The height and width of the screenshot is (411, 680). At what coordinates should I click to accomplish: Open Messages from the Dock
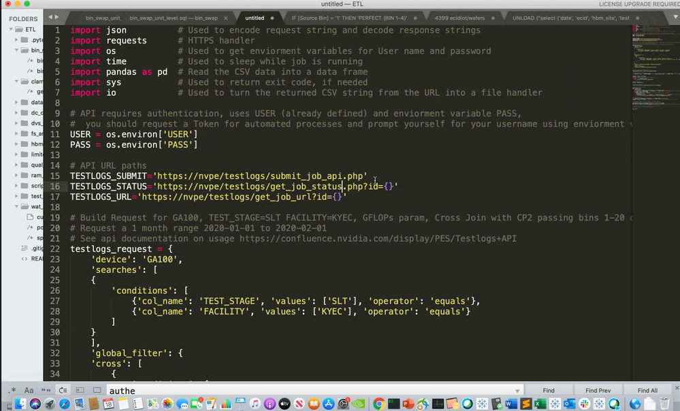pos(182,404)
